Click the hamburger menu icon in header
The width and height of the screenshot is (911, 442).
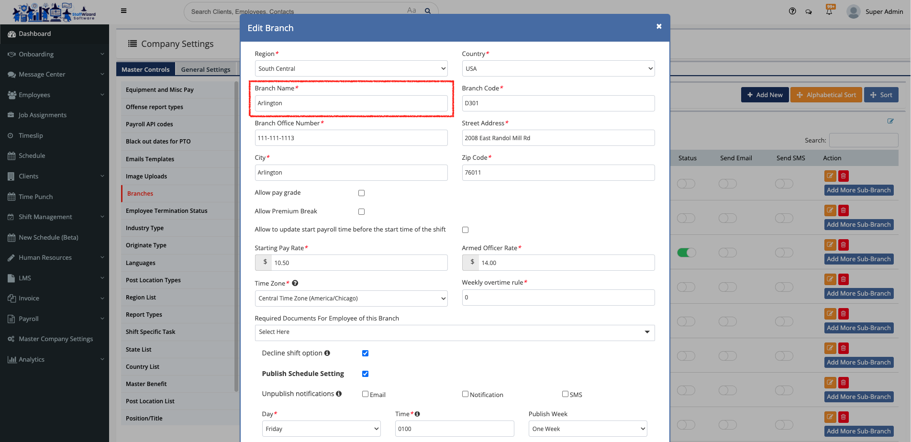pyautogui.click(x=123, y=11)
